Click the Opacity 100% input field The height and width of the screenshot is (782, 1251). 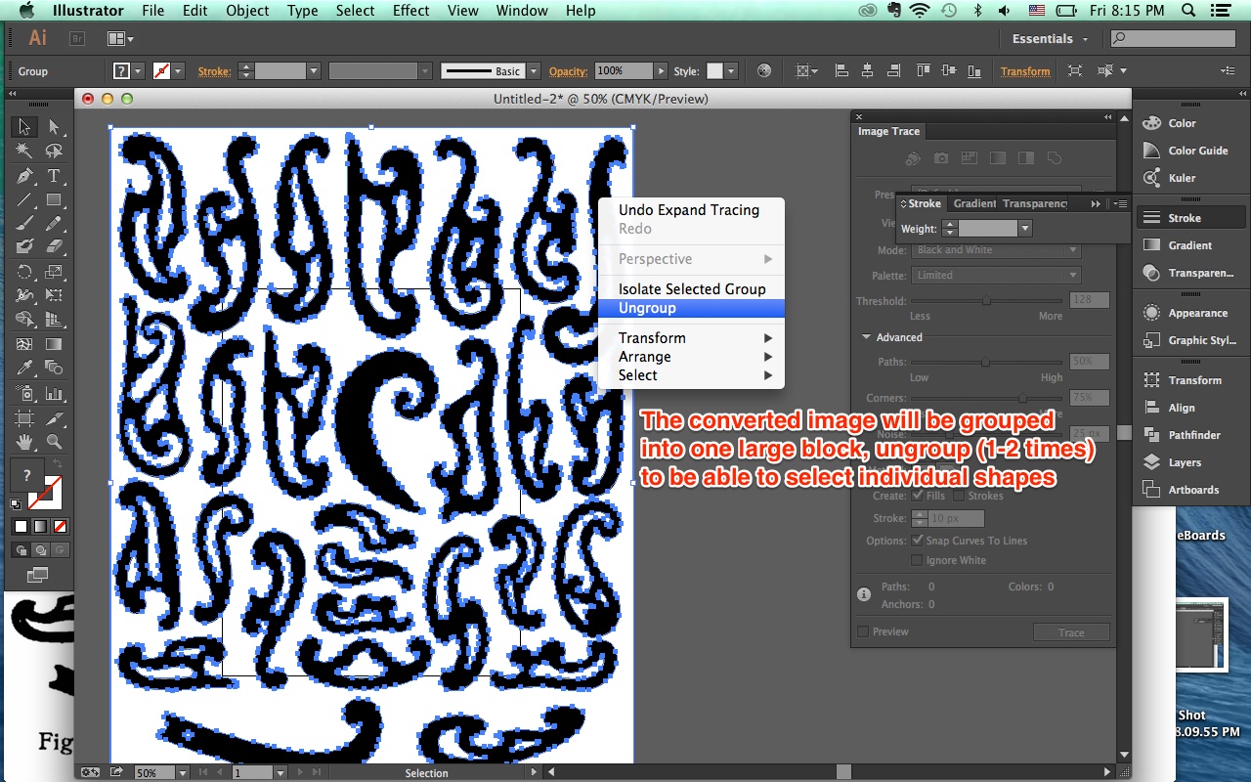pos(623,71)
